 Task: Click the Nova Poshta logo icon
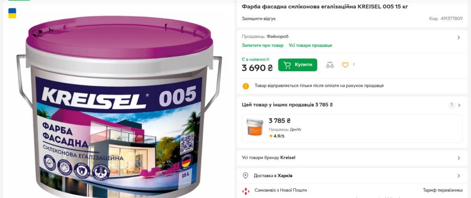(246, 191)
